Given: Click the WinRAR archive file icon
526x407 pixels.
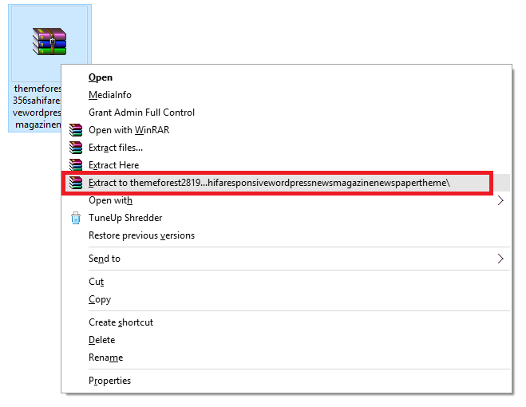Looking at the screenshot, I should tap(49, 41).
